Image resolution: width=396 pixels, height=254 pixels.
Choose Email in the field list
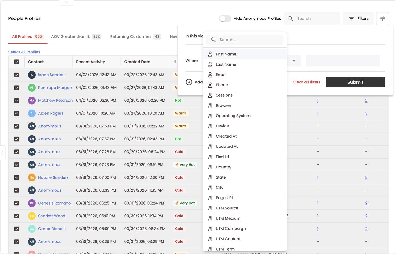(245, 75)
